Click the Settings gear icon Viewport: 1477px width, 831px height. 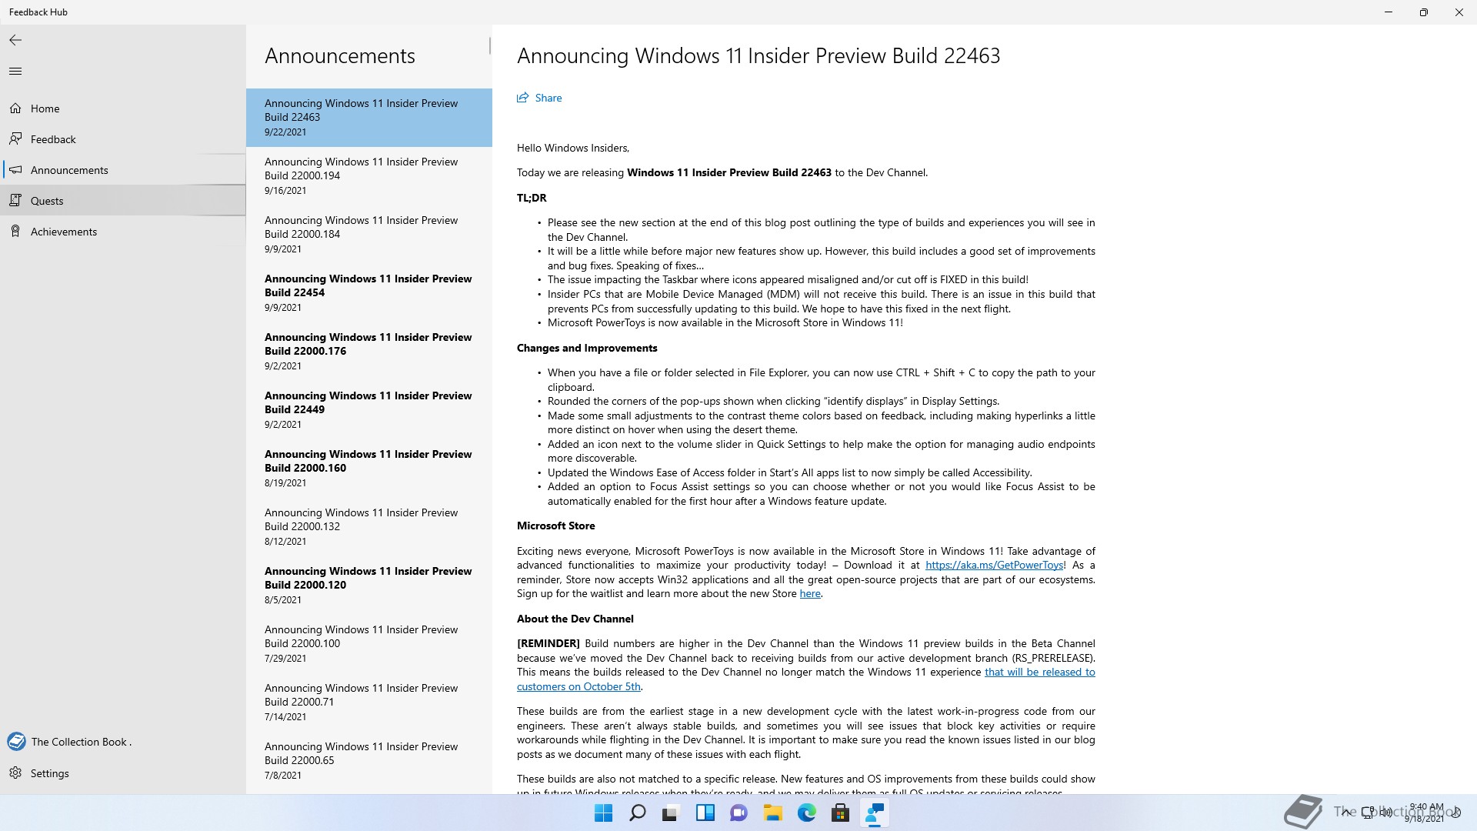15,773
